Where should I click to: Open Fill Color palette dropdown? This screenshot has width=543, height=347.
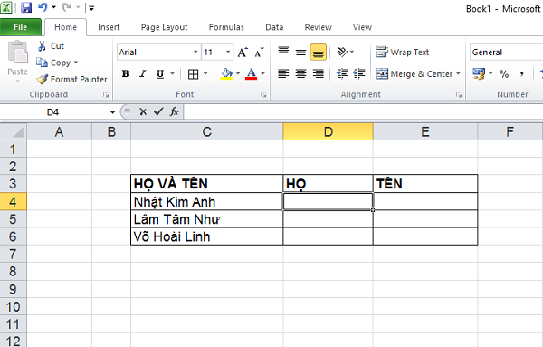(238, 73)
